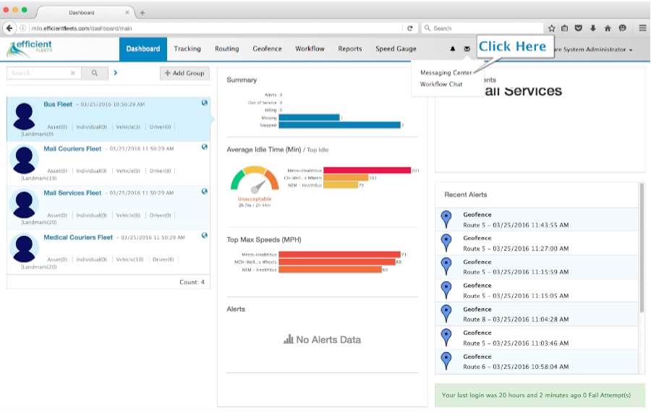The image size is (651, 413).
Task: Open Geofence navigation tab
Action: (267, 49)
